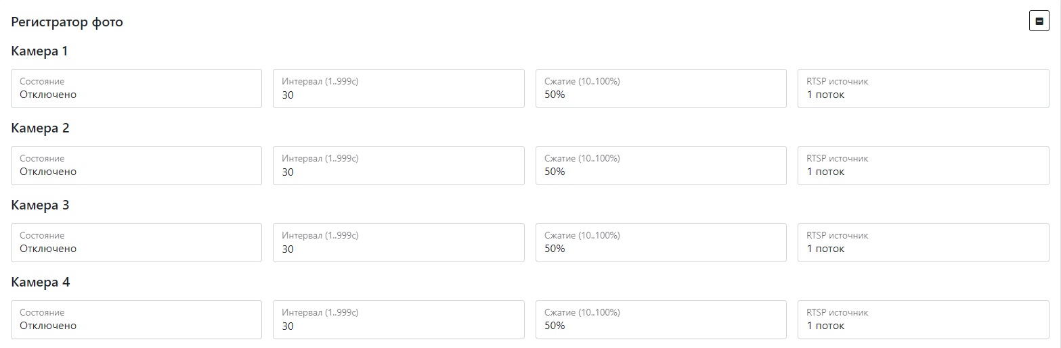Open Камера 3 Состояние dropdown
This screenshot has height=348, width=1061.
coord(136,243)
